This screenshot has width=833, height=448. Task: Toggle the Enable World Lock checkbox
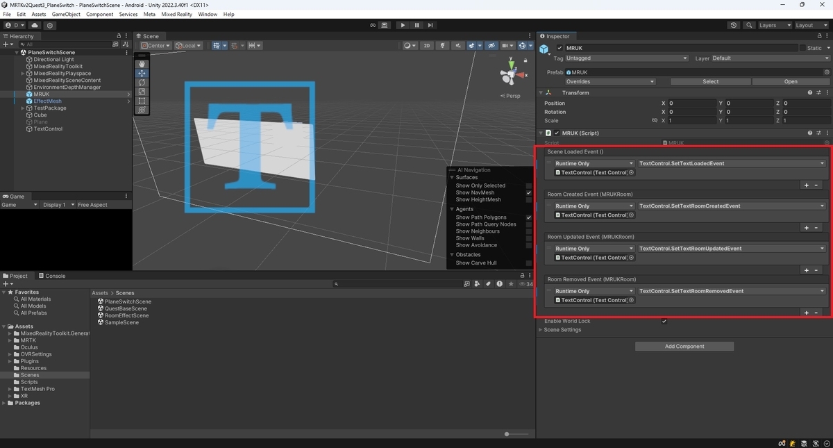[x=664, y=321]
